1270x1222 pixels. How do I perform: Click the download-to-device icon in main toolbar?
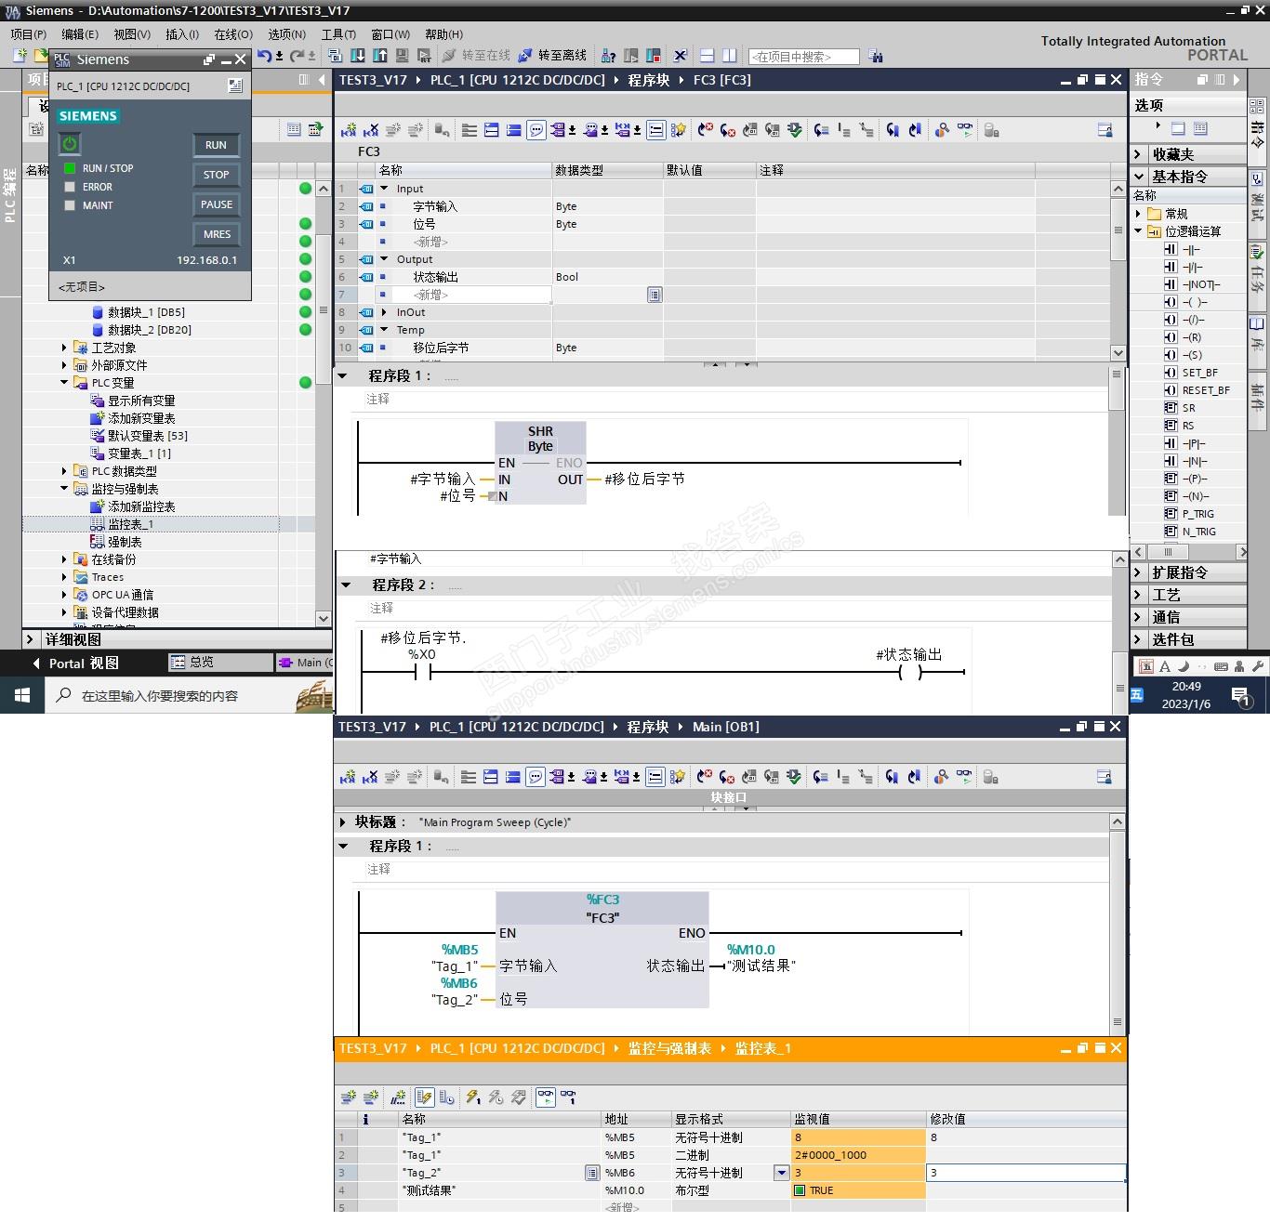click(358, 56)
